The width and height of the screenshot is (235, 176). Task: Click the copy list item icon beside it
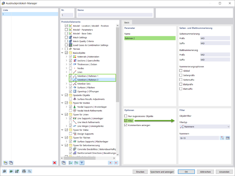click(x=11, y=163)
